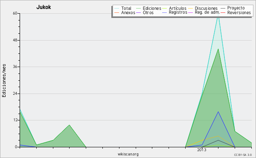Viewport: 256px width, 158px height.
Task: Click the lime Artículos legend line
Action: point(164,8)
